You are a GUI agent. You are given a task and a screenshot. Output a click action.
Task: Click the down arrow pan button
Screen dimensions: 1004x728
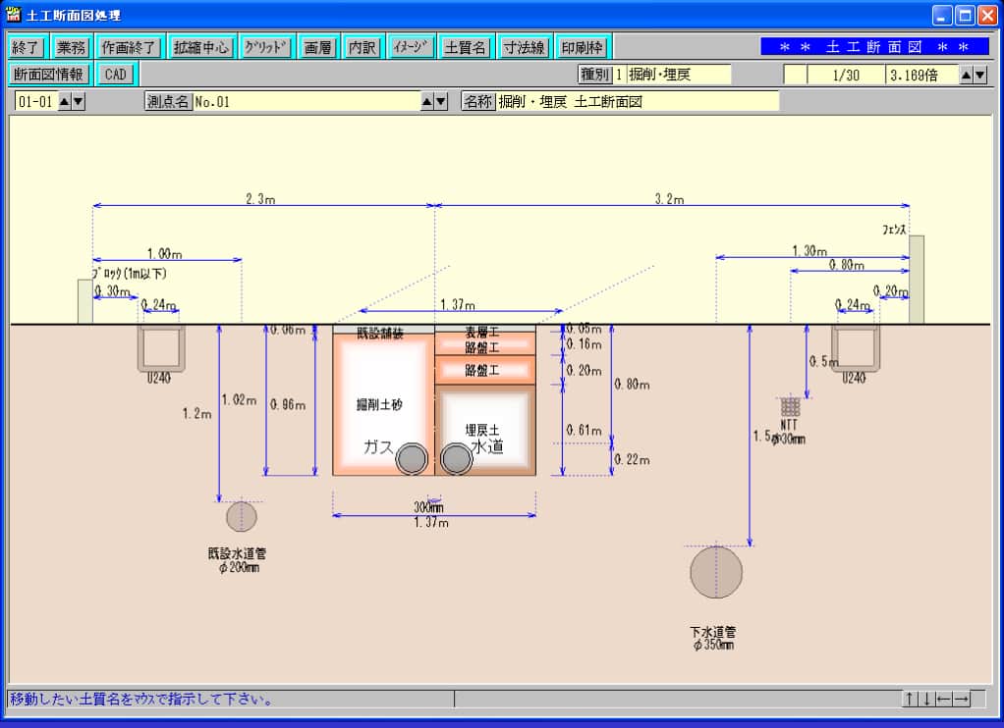[926, 699]
